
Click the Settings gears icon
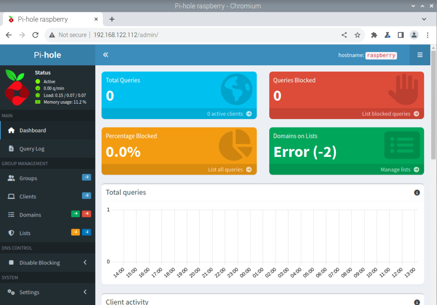click(11, 292)
